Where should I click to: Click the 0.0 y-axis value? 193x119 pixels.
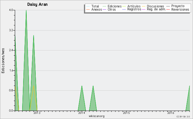(11, 111)
